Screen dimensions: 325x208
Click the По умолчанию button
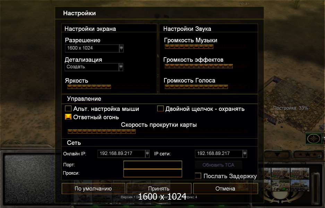pyautogui.click(x=93, y=189)
